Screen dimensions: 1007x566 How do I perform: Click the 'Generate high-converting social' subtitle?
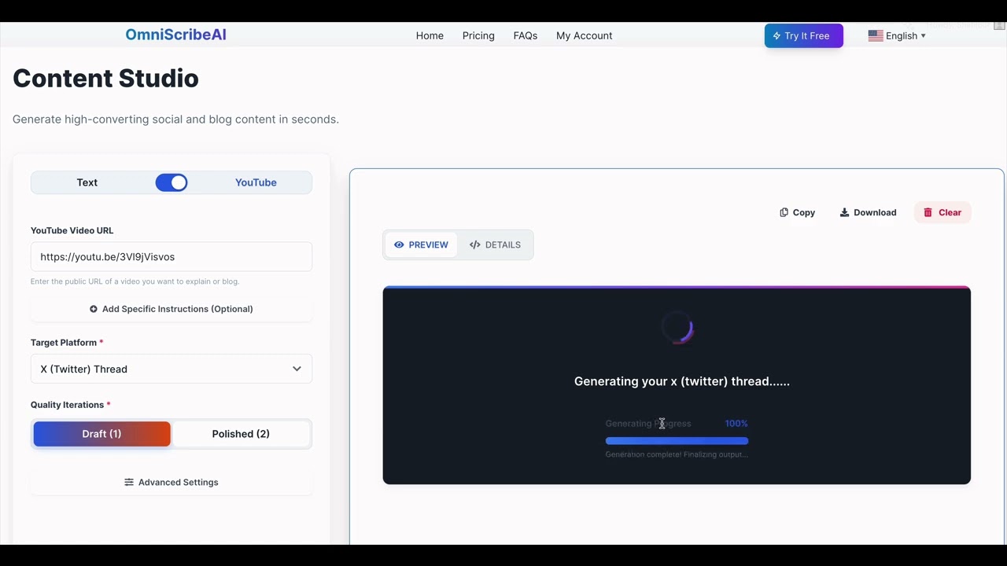[175, 119]
